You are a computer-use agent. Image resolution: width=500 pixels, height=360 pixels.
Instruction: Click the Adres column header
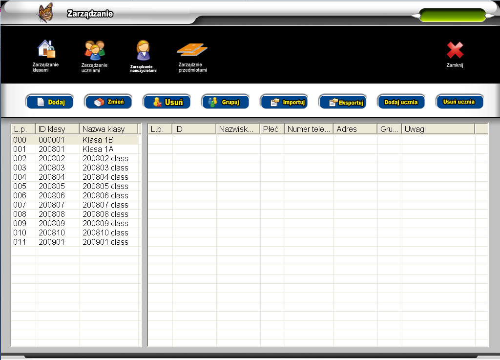[x=355, y=129]
